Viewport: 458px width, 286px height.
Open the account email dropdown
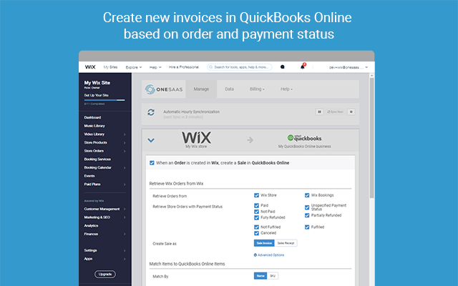pos(349,67)
